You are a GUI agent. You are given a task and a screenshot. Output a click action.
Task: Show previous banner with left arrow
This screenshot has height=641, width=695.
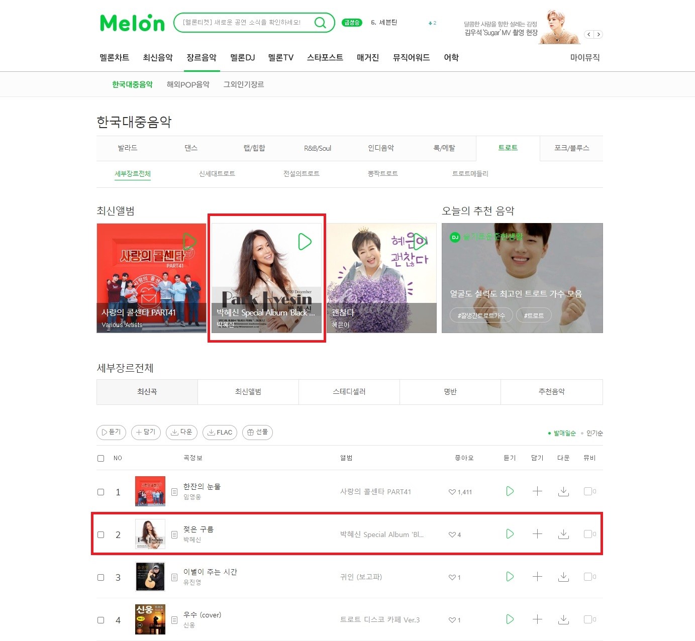589,35
